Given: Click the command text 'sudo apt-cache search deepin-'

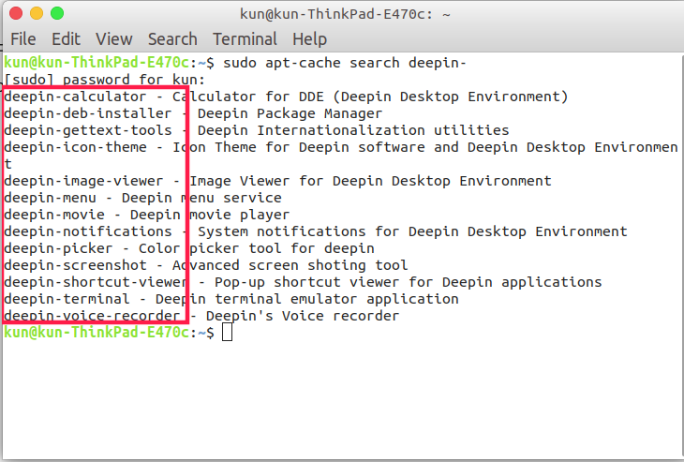Looking at the screenshot, I should click(345, 63).
